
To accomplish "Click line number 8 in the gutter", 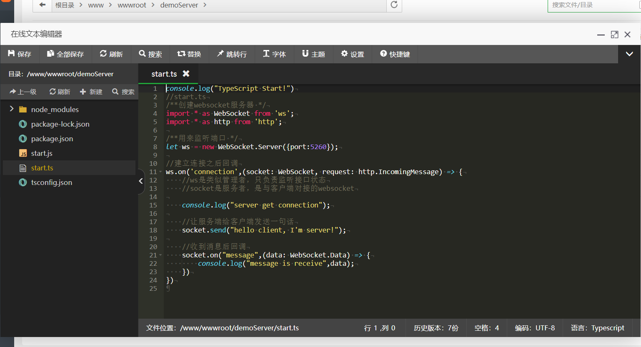I will (x=155, y=147).
